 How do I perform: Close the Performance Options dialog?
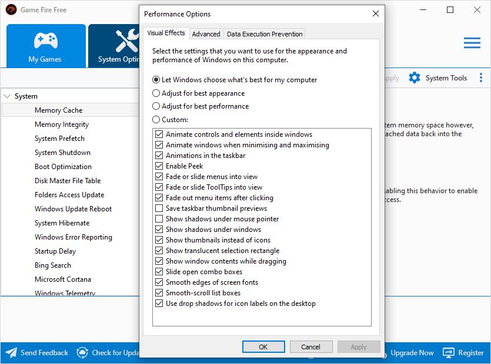(375, 14)
